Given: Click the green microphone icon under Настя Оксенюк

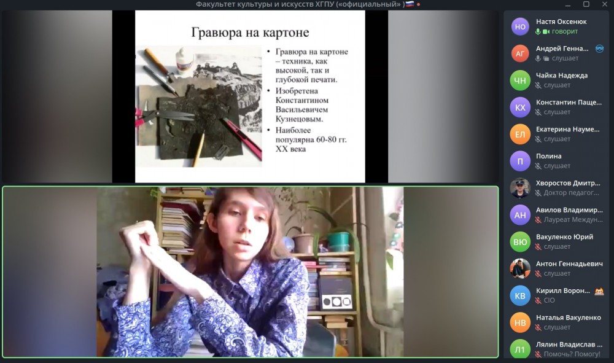Looking at the screenshot, I should point(538,32).
